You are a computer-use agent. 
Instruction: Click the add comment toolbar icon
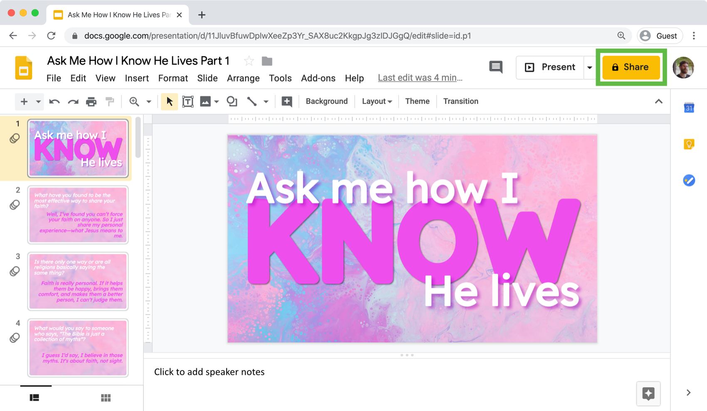287,101
